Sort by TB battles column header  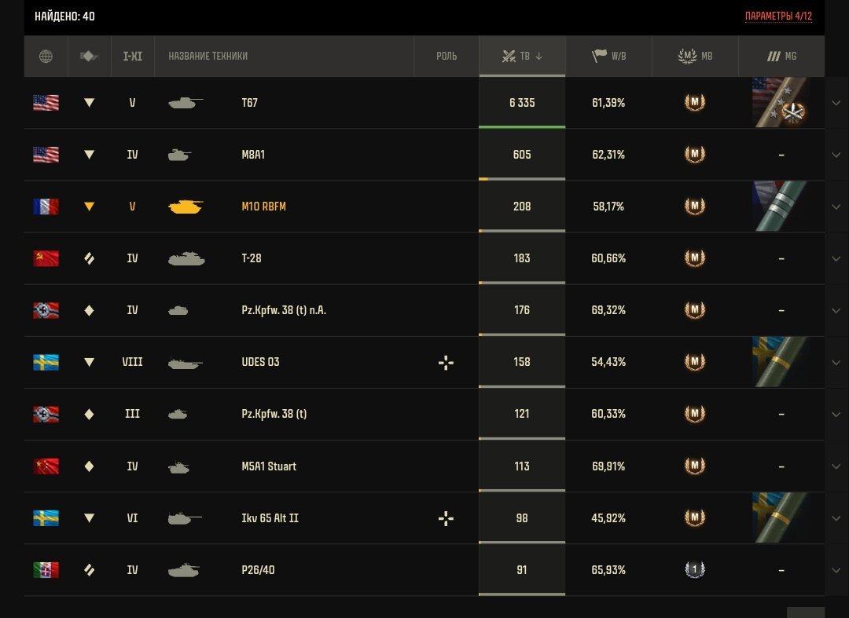click(x=522, y=57)
